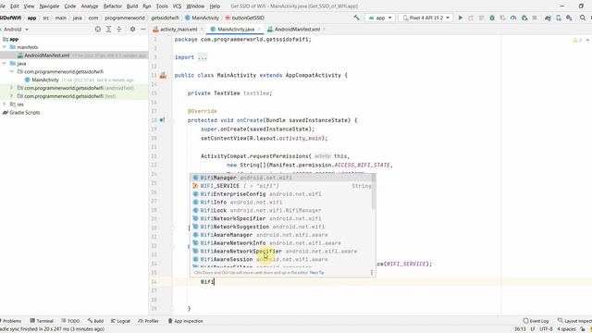This screenshot has height=333, width=592.
Task: Open the Logcat tool window
Action: point(120,321)
